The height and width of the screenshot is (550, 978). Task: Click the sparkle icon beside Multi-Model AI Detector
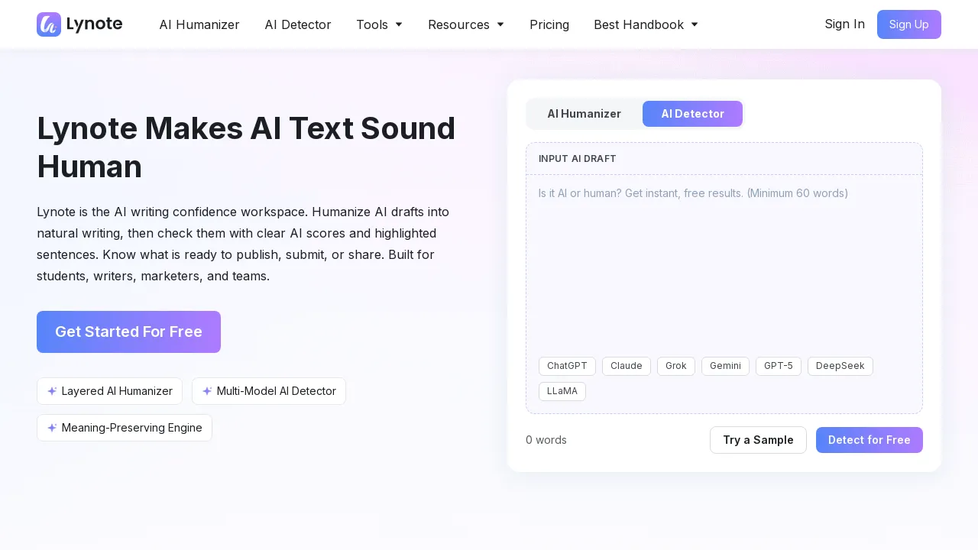tap(207, 391)
